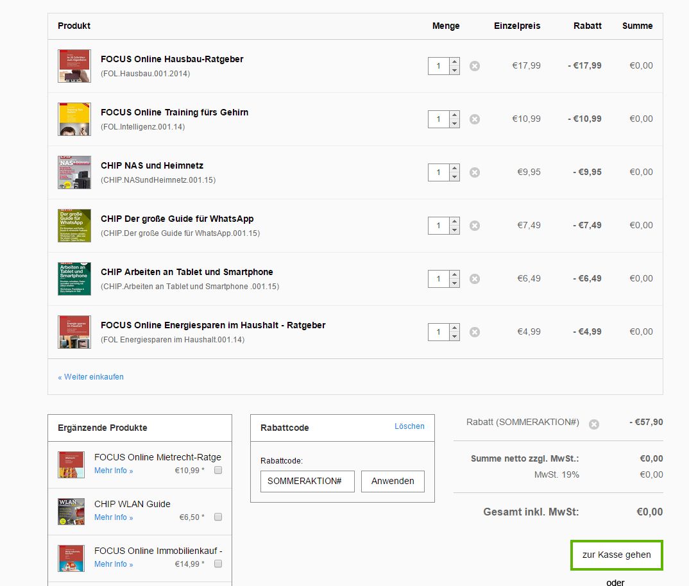
Task: Continue shopping via Weiter einkaufen
Action: (x=90, y=377)
